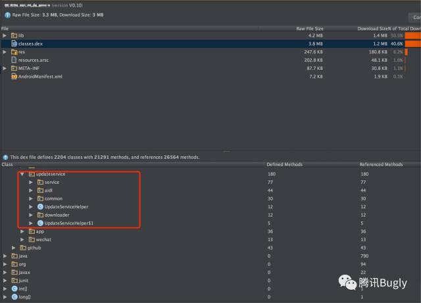The height and width of the screenshot is (303, 421).
Task: Expand the common package
Action: coord(31,199)
